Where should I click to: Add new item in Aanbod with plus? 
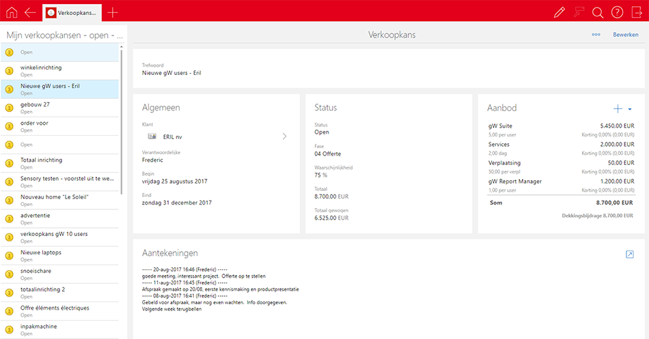618,108
